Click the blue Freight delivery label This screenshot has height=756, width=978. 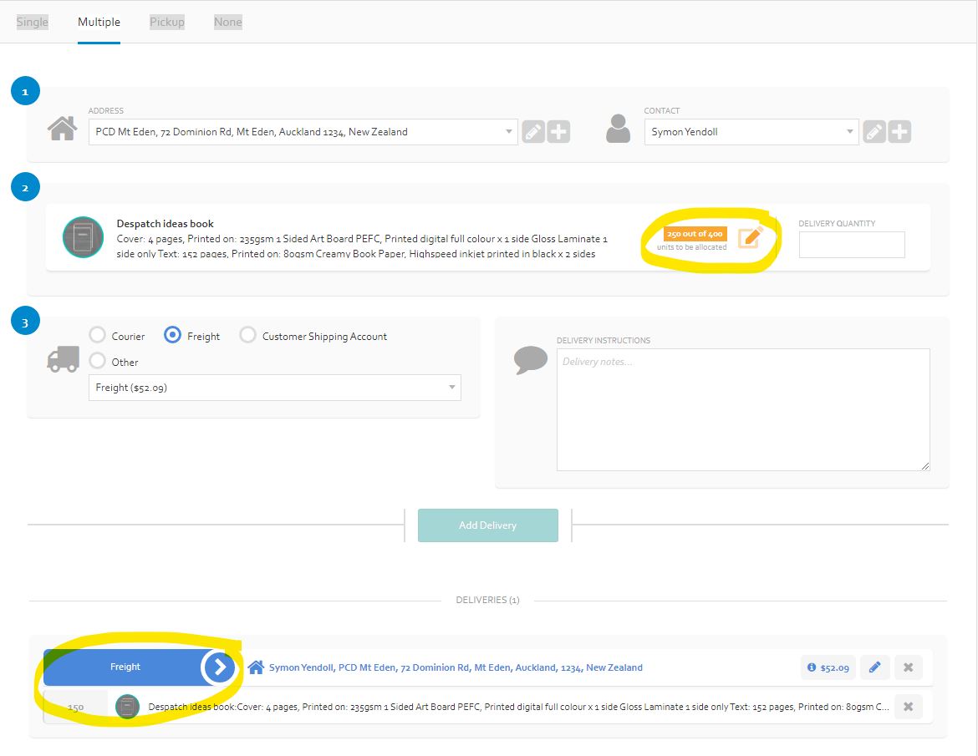pos(125,667)
